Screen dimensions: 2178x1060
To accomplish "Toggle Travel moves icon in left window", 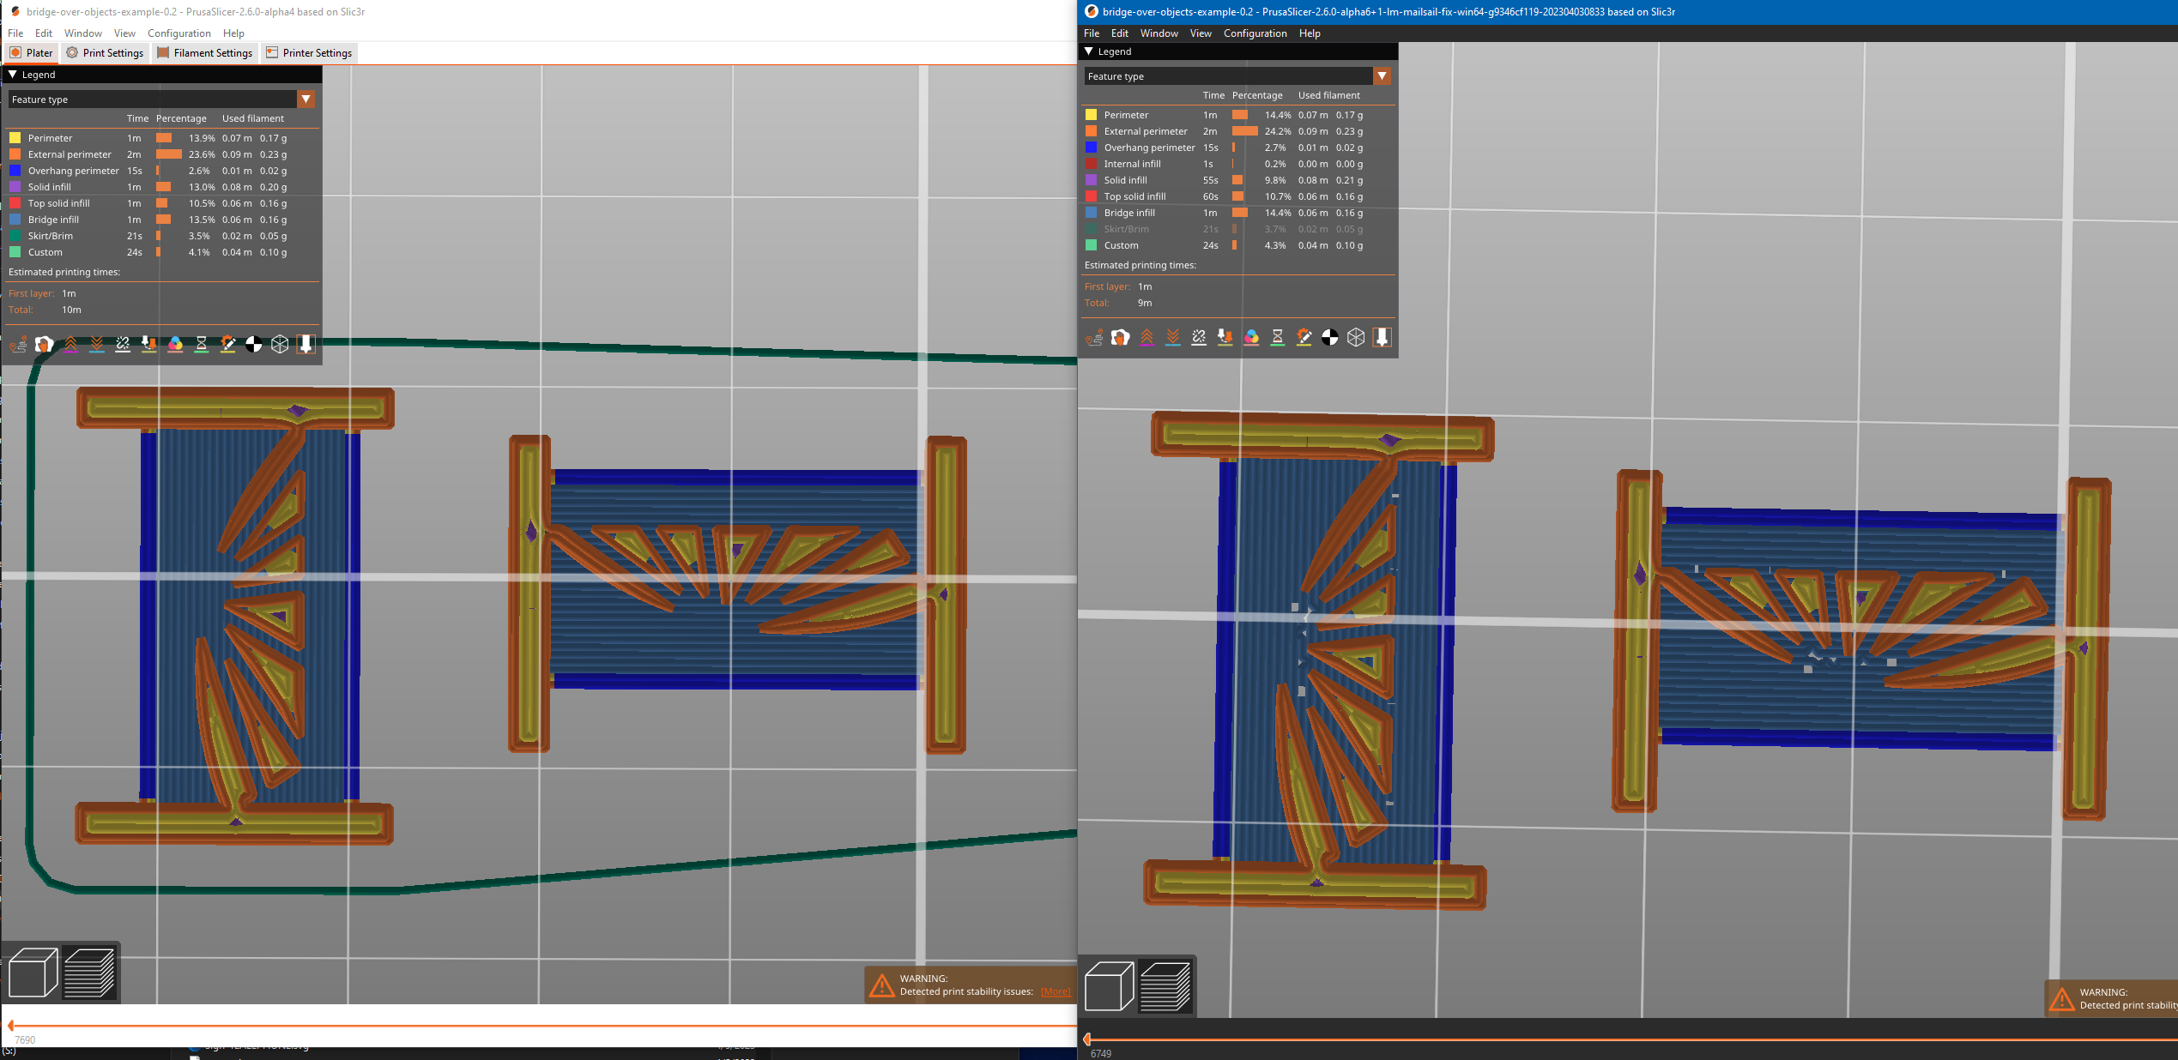I will click(18, 345).
